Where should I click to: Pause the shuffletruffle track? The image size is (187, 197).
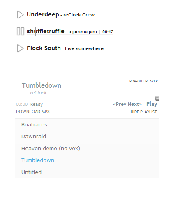coord(21,31)
